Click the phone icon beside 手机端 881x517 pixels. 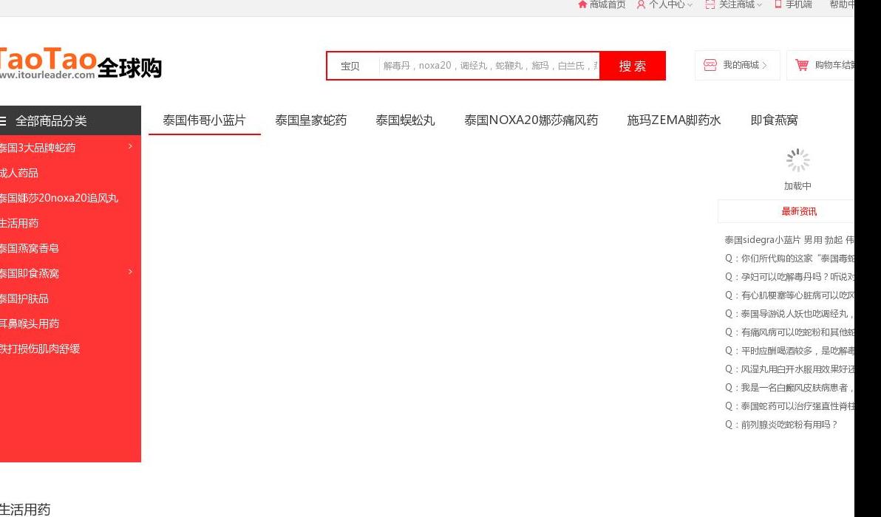[x=778, y=4]
